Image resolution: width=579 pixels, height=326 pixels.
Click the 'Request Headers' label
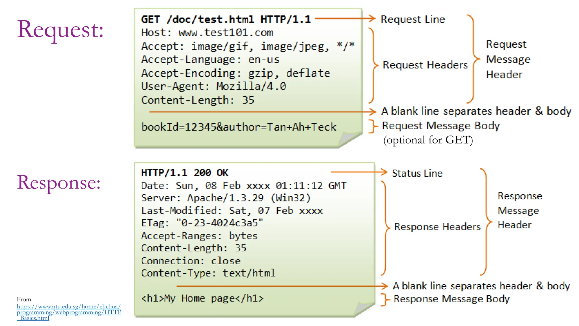(425, 65)
